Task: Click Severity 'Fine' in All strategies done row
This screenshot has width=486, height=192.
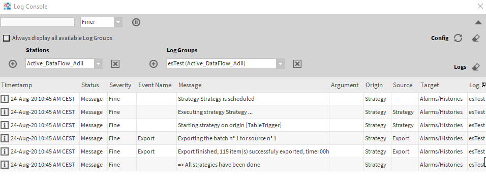Action: (x=114, y=165)
